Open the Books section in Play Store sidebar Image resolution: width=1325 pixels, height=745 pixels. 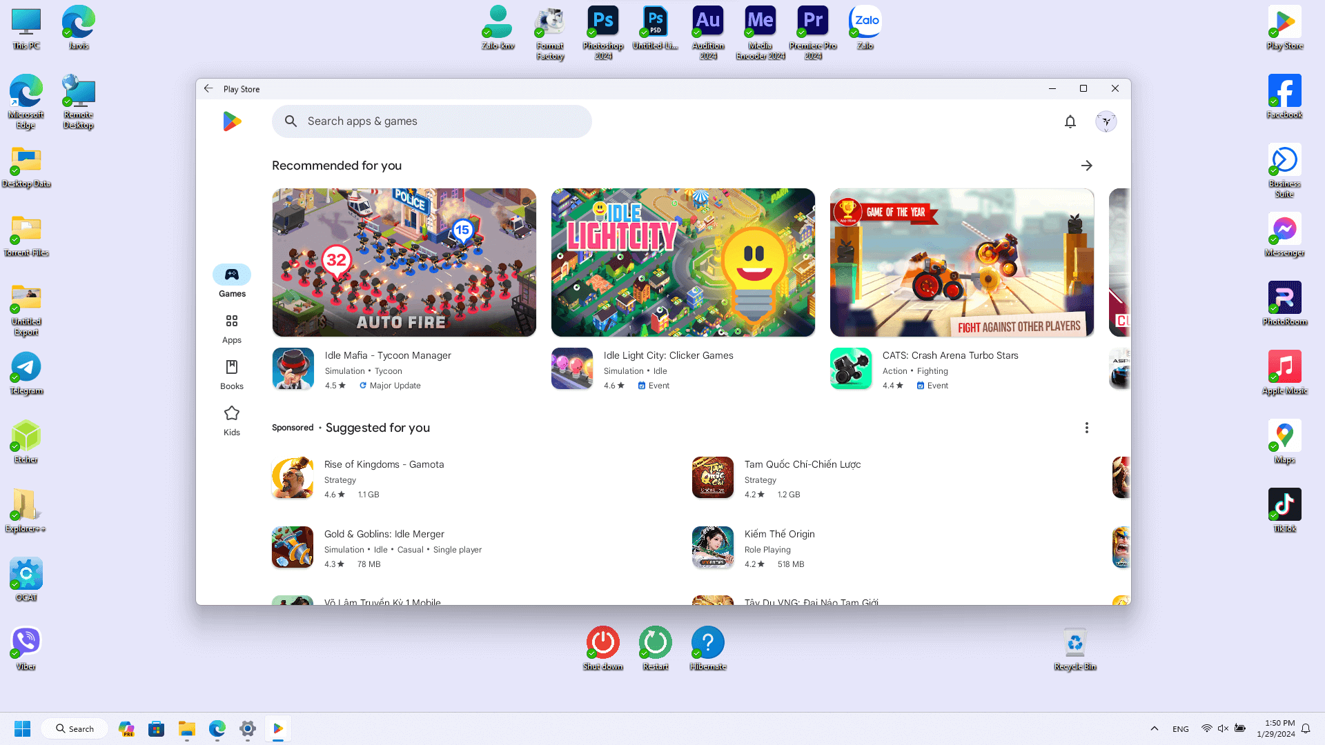point(232,375)
